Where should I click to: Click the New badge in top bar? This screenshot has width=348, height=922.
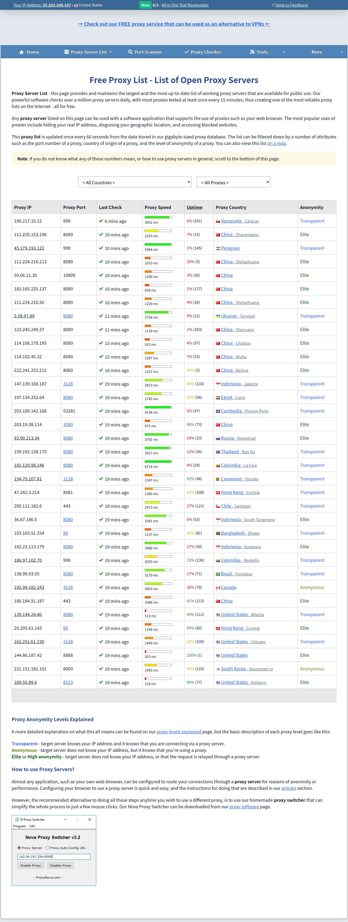point(145,5)
